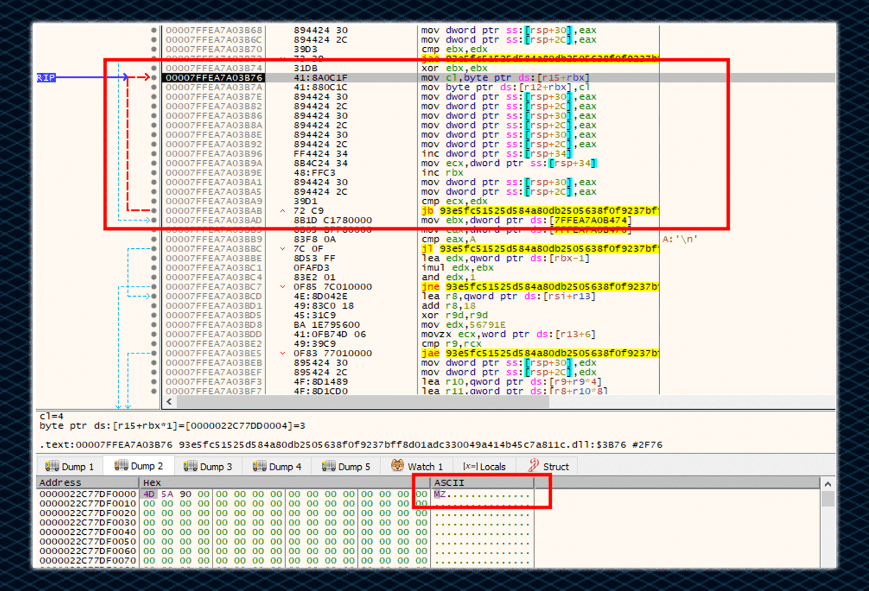Select the cmp ecx,edx instruction

(x=454, y=201)
